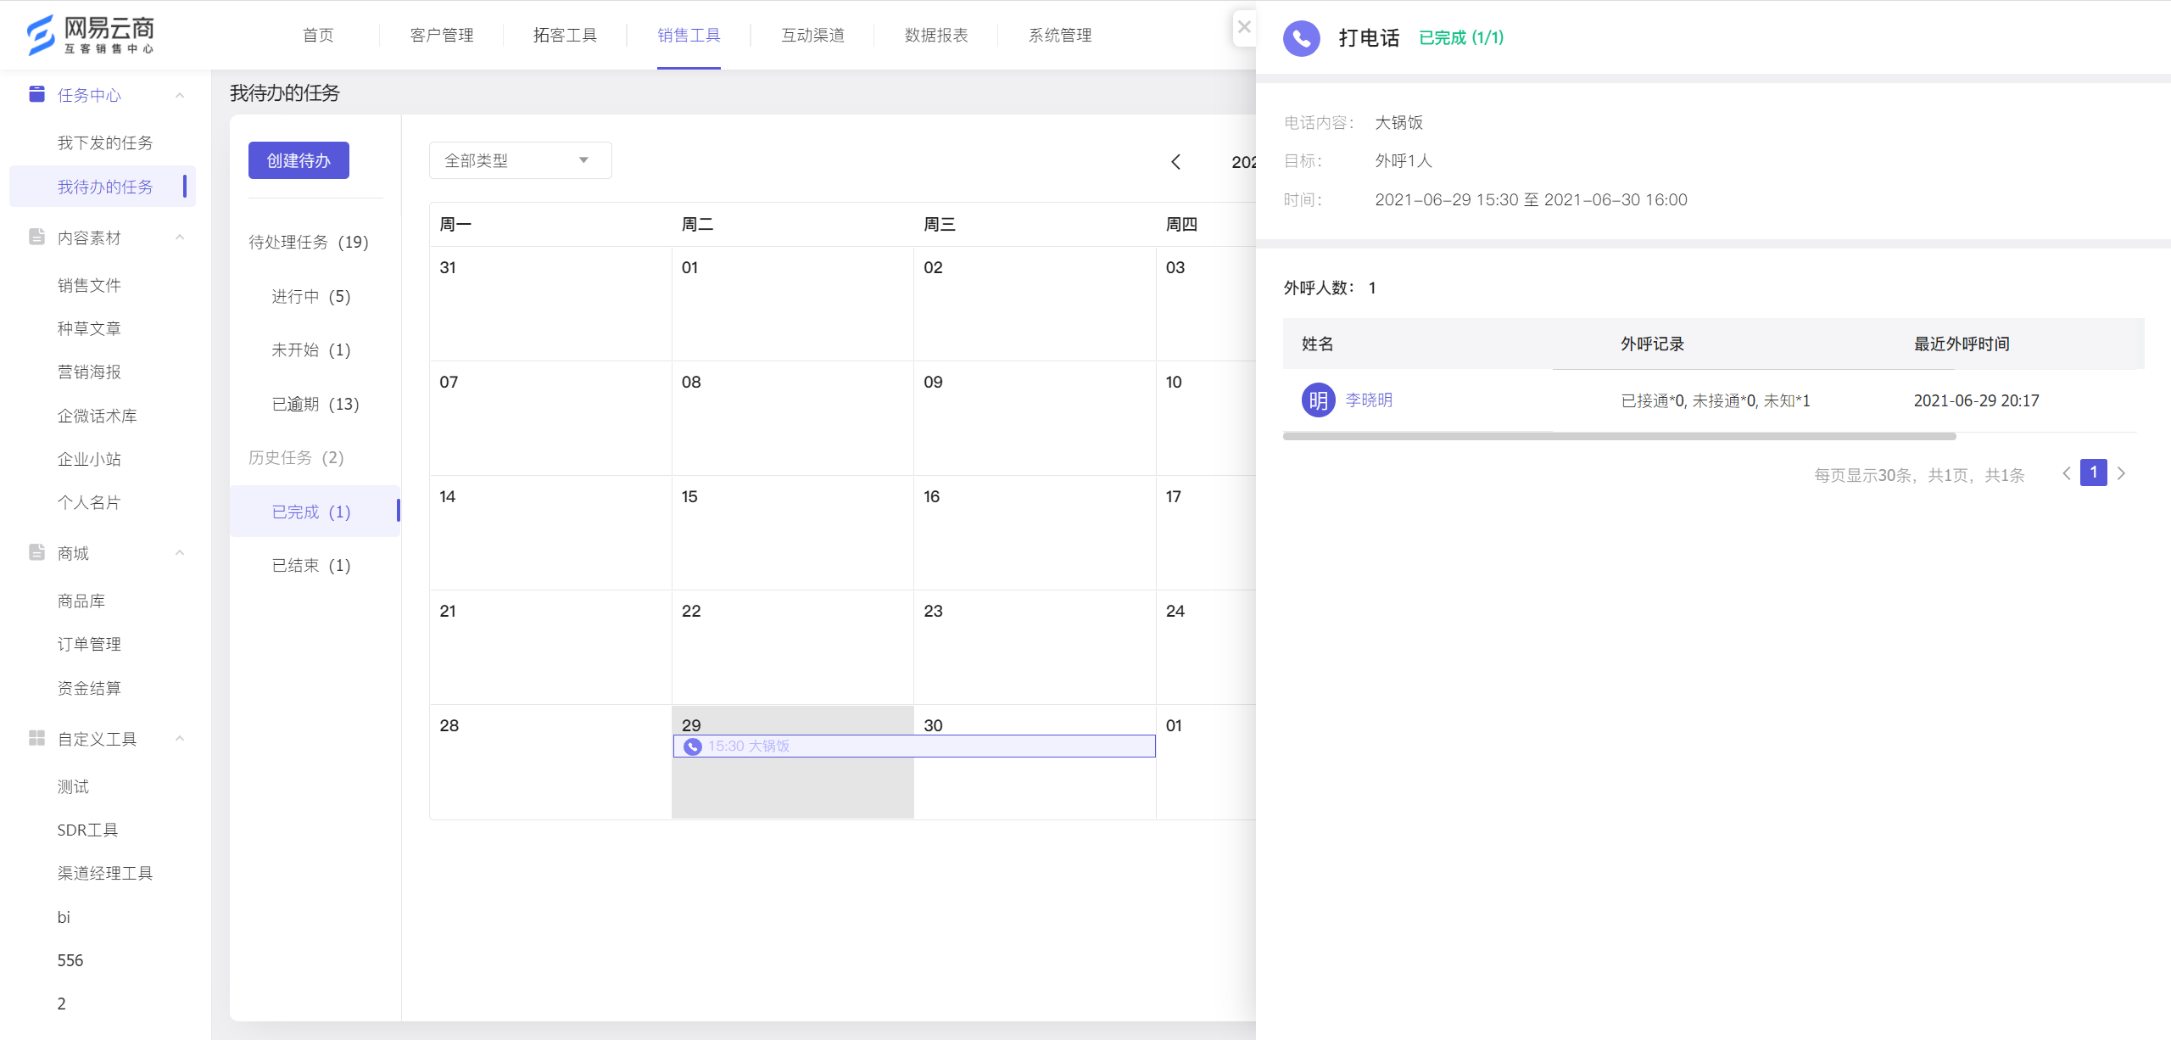2171x1040 pixels.
Task: Collapse the 自定义工具 menu group
Action: (x=180, y=739)
